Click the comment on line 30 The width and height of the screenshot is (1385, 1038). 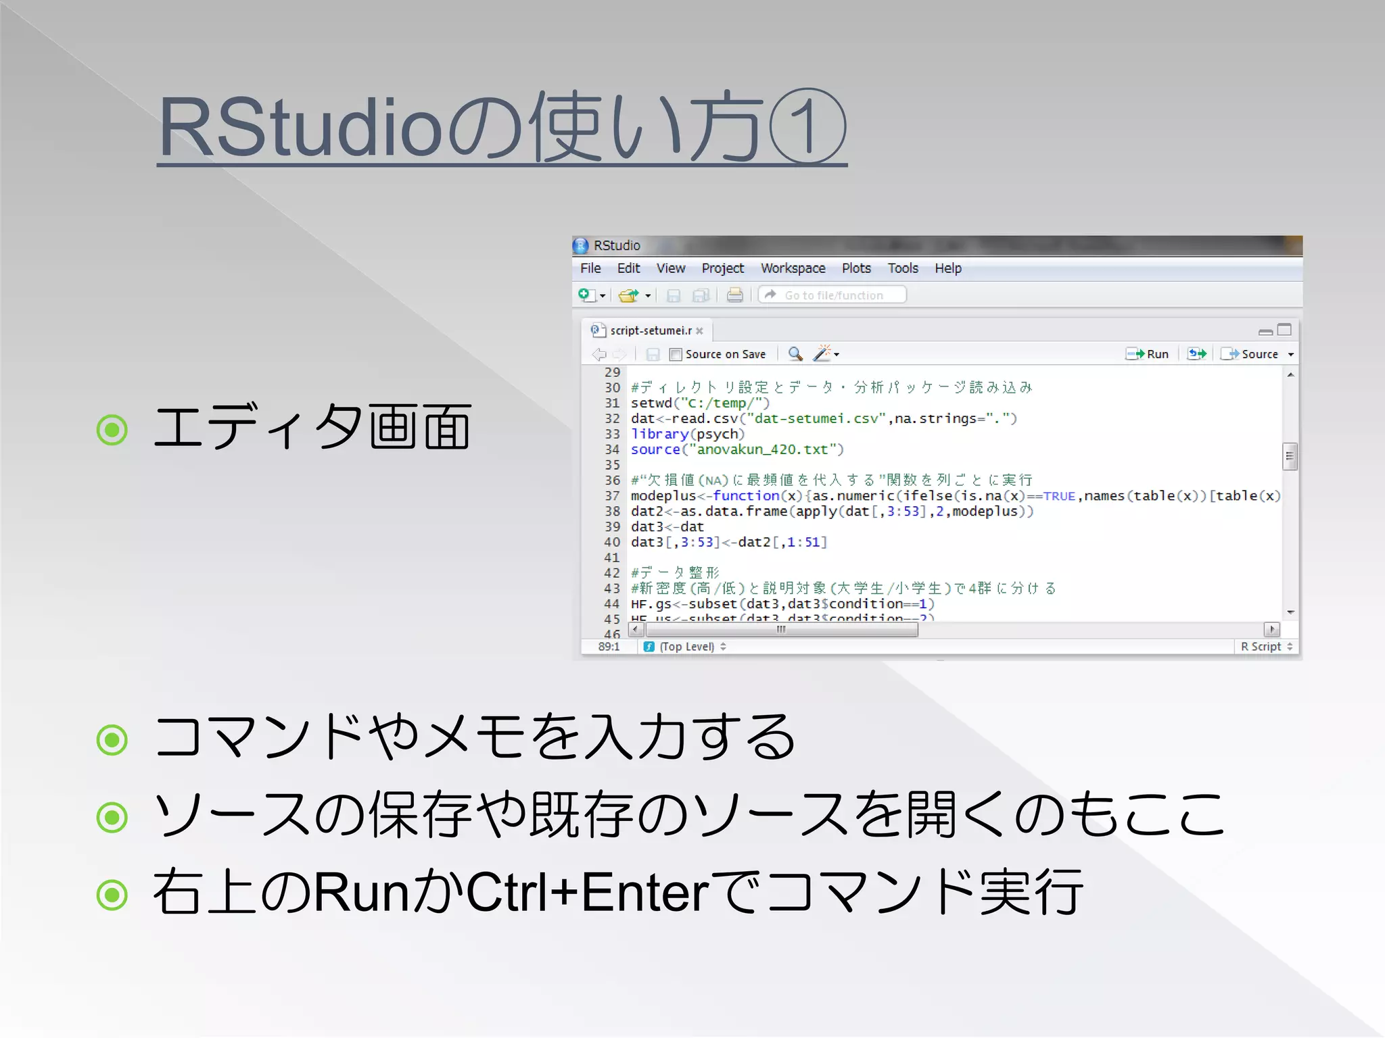[831, 387]
